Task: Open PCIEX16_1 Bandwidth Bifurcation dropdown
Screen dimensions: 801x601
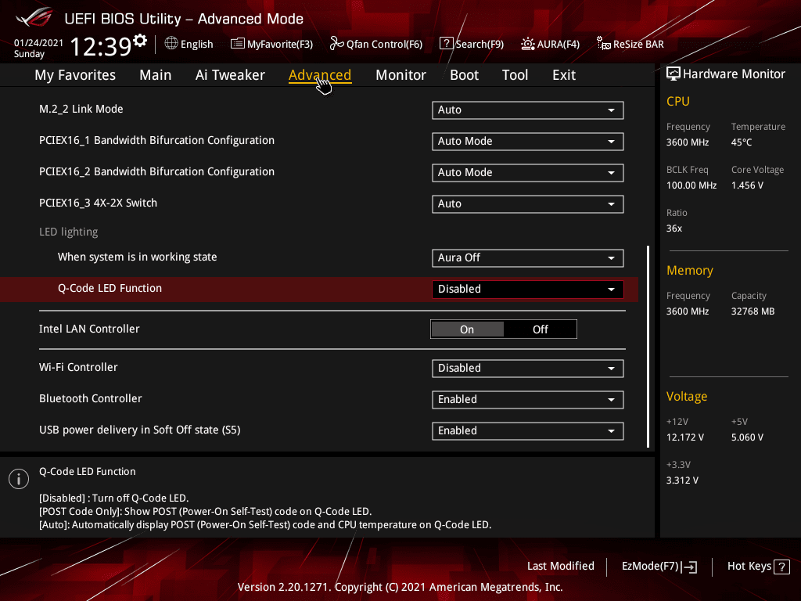Action: (x=528, y=141)
